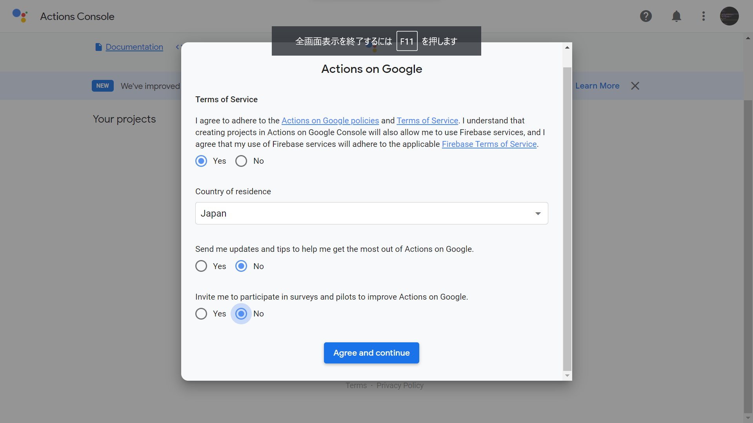Select Yes for updates and tips
Image resolution: width=753 pixels, height=423 pixels.
[x=201, y=266]
